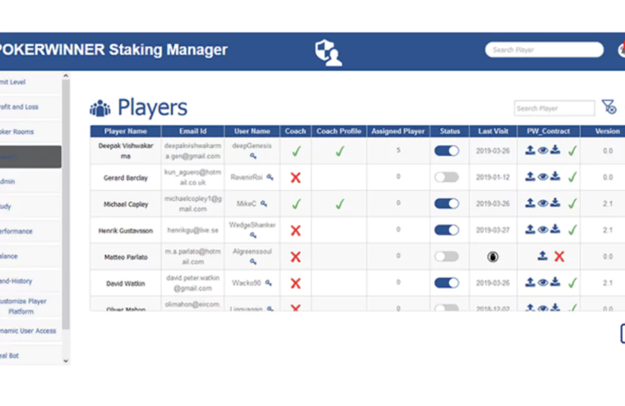View Henrik Gustavsson's contract via eye icon
625x406 pixels.
542,230
